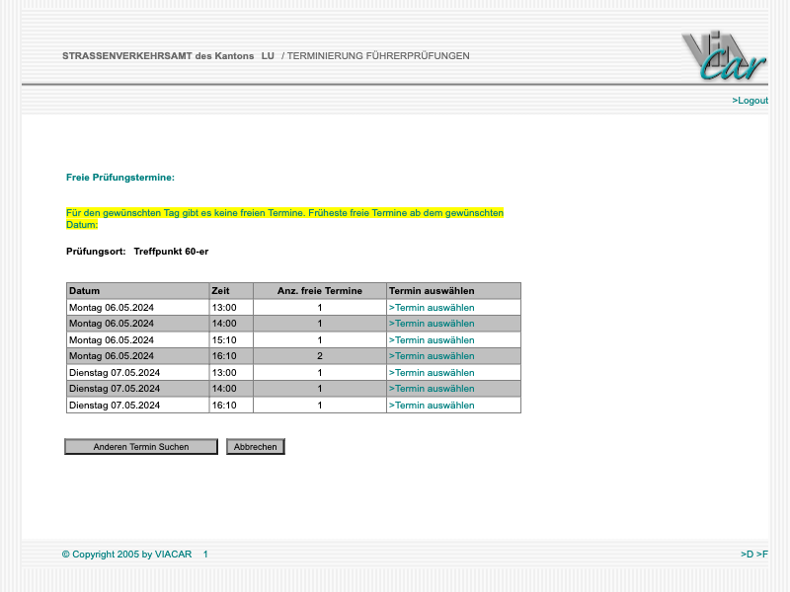Click the yellow highlighted notice message
The image size is (790, 592).
tap(284, 218)
